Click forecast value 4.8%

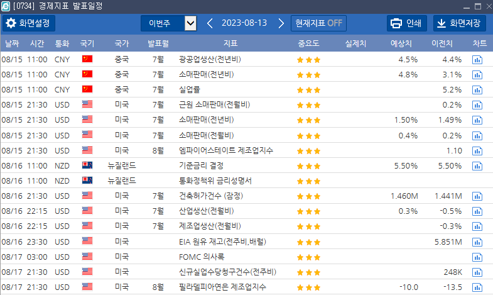(408, 75)
